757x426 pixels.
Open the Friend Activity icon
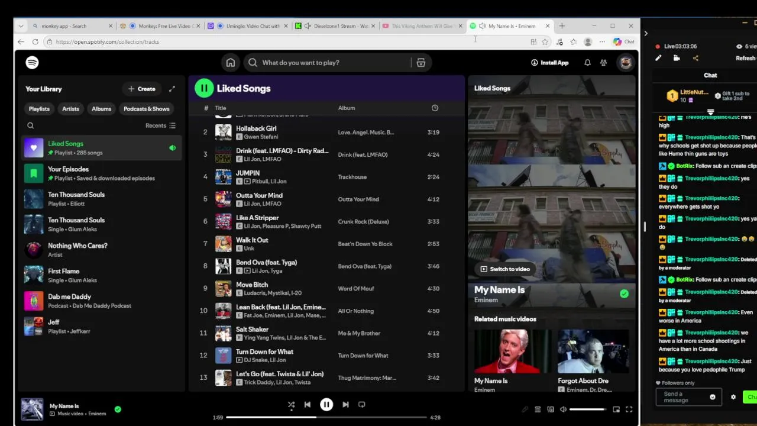[x=603, y=63]
